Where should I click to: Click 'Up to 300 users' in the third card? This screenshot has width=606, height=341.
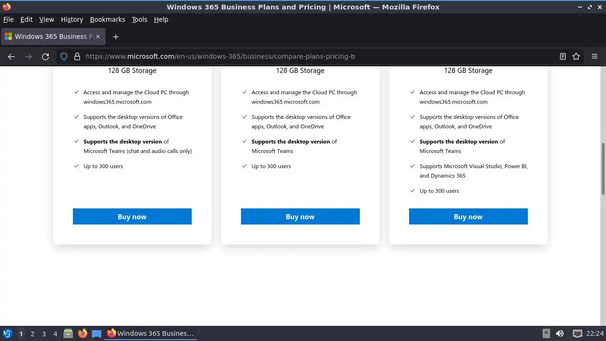coord(439,191)
